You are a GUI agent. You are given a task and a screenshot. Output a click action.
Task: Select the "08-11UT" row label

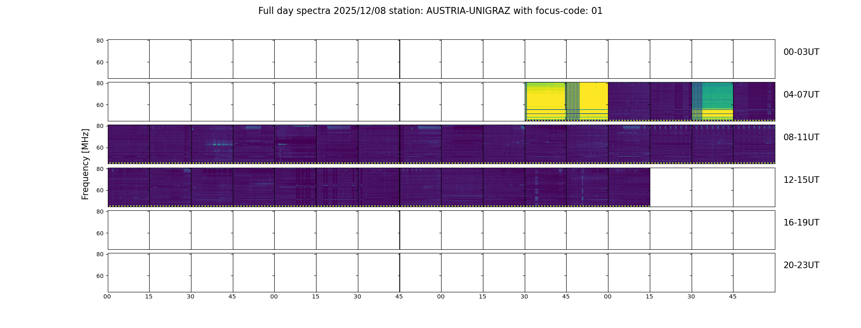[801, 137]
